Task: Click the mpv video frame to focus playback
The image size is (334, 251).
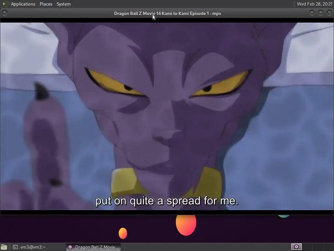Action: pyautogui.click(x=167, y=116)
